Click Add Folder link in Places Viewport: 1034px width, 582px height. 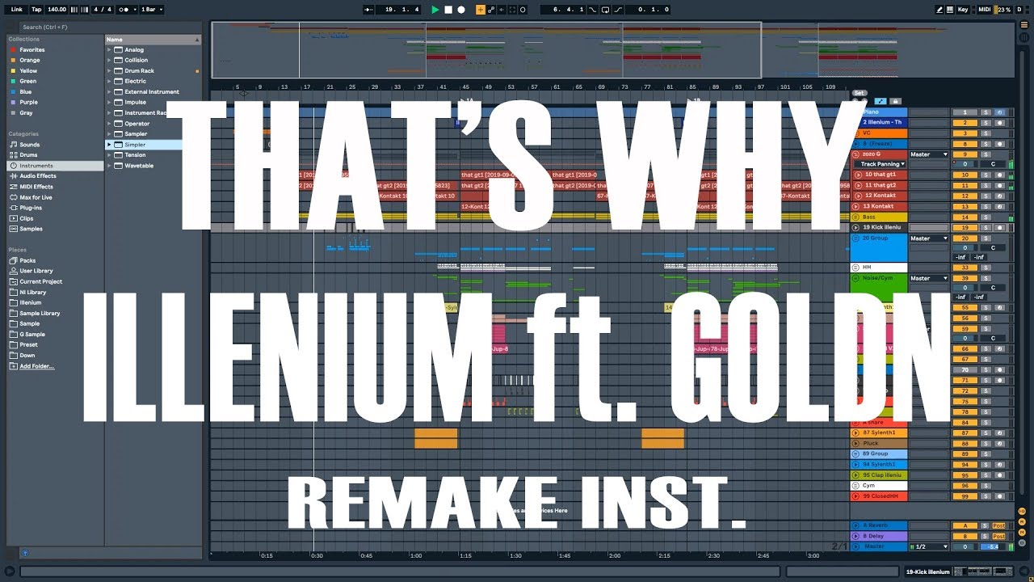[x=37, y=366]
